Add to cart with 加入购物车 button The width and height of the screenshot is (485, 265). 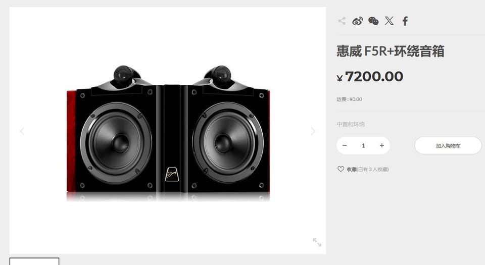point(448,145)
